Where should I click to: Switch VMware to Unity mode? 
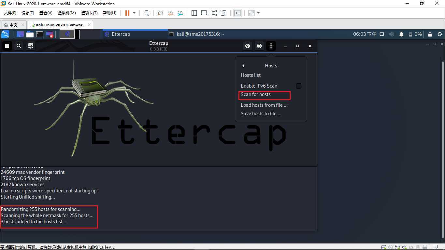point(223,13)
